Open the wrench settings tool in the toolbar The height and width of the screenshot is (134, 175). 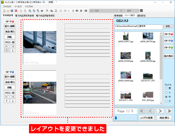point(47,11)
